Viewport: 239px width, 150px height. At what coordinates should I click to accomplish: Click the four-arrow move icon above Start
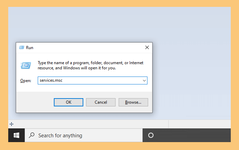11,124
